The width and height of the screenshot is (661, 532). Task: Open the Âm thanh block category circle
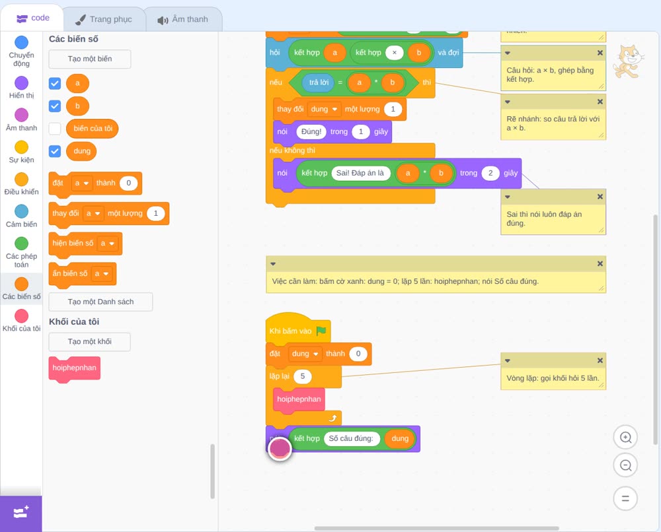point(22,115)
